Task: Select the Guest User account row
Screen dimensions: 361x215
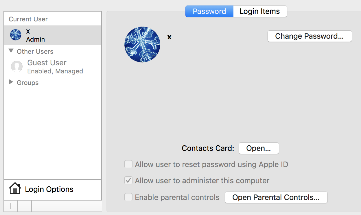Action: [55, 67]
